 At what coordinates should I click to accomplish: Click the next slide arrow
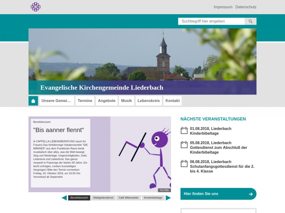(168, 198)
